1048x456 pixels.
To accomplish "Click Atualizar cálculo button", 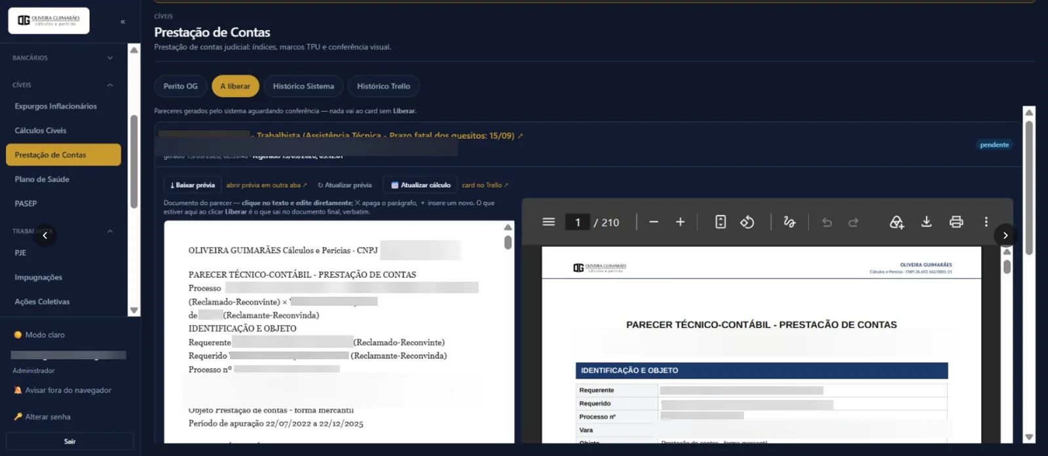I will coord(421,185).
